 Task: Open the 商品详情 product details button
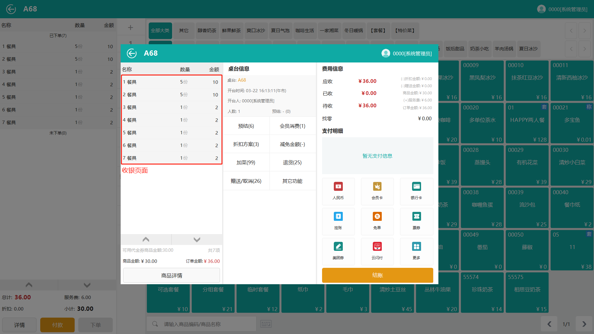(x=171, y=275)
